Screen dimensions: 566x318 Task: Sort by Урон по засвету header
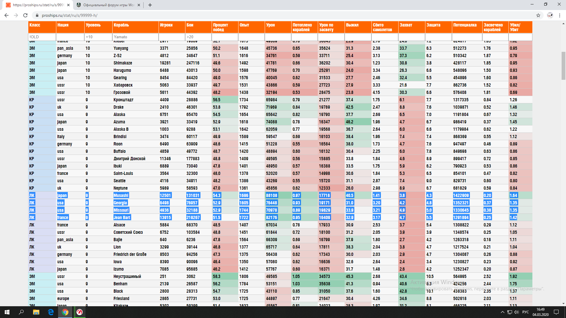331,27
